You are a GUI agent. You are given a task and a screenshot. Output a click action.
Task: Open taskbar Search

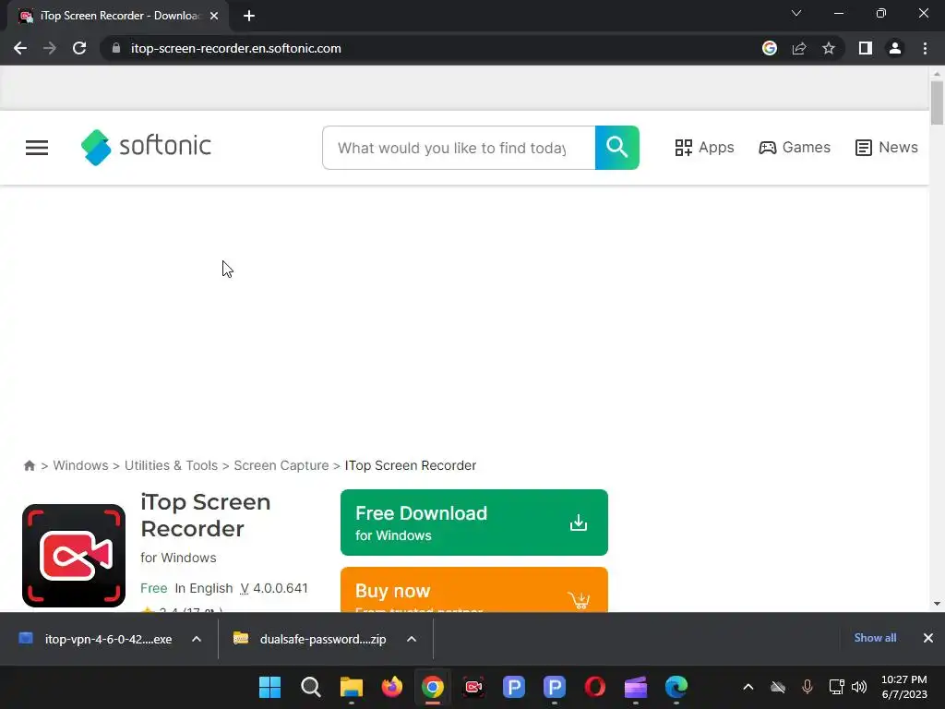click(311, 687)
